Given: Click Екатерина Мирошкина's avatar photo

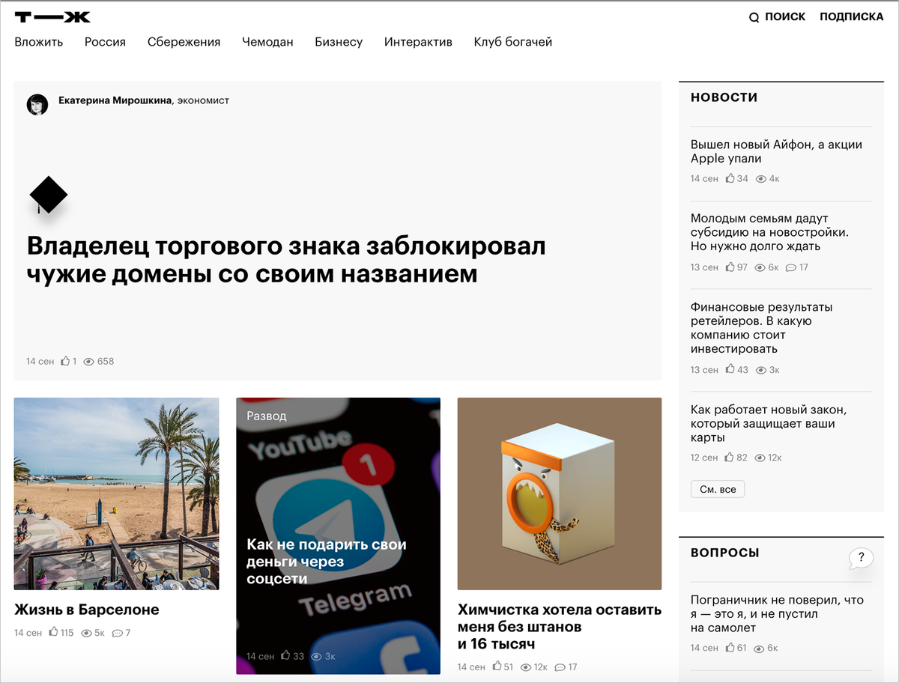Looking at the screenshot, I should (37, 104).
